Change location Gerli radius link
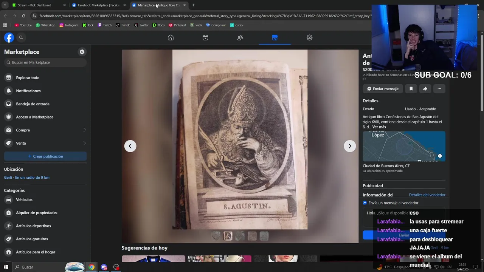Viewport: 484px width, 272px height. click(x=27, y=178)
